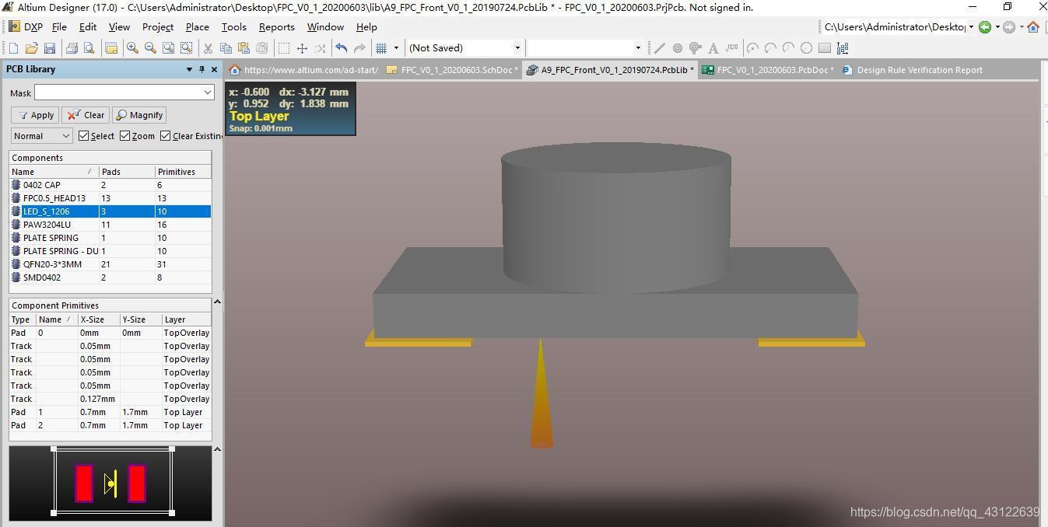
Task: Select the Pad 2 primitive row
Action: 110,425
